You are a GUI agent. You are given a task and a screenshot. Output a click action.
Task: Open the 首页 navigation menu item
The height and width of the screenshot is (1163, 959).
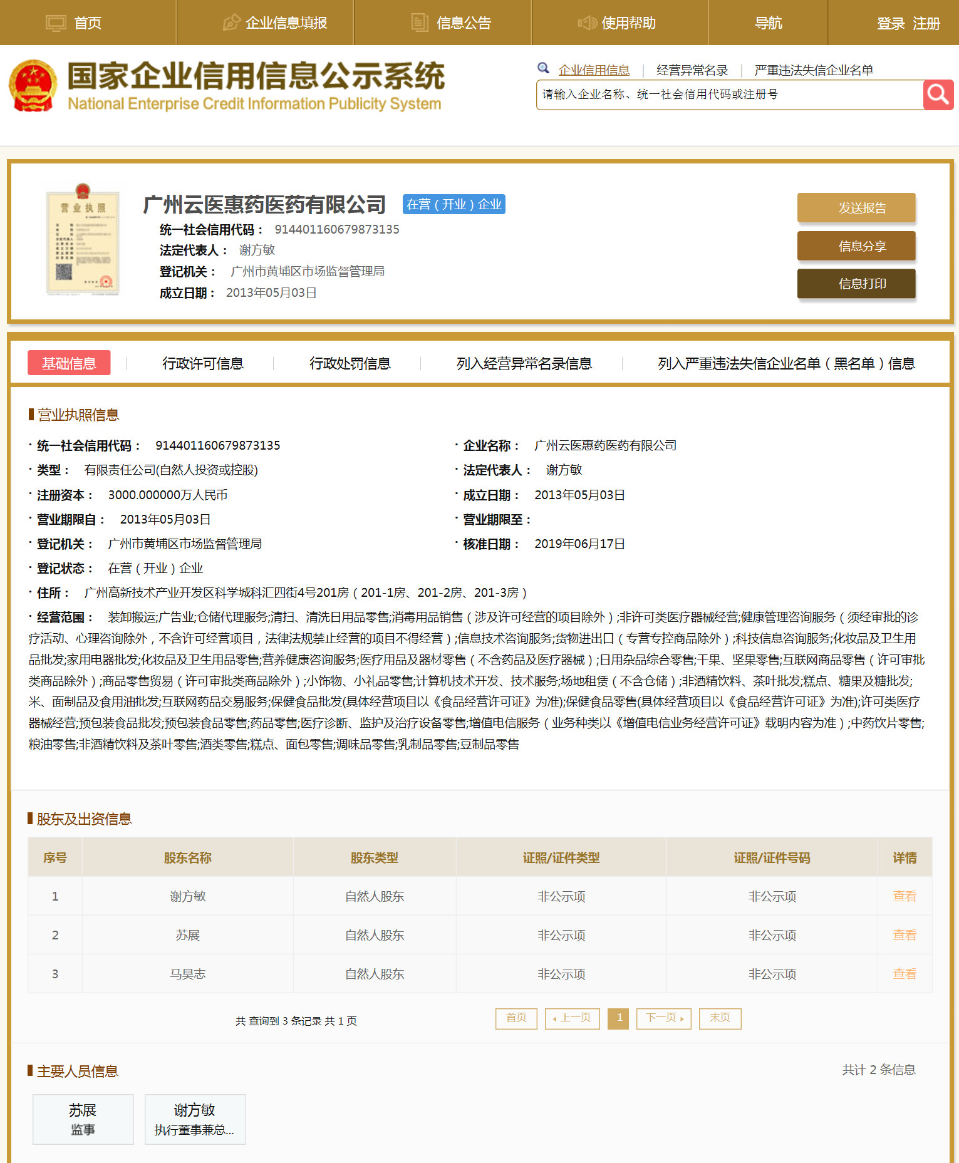point(88,23)
